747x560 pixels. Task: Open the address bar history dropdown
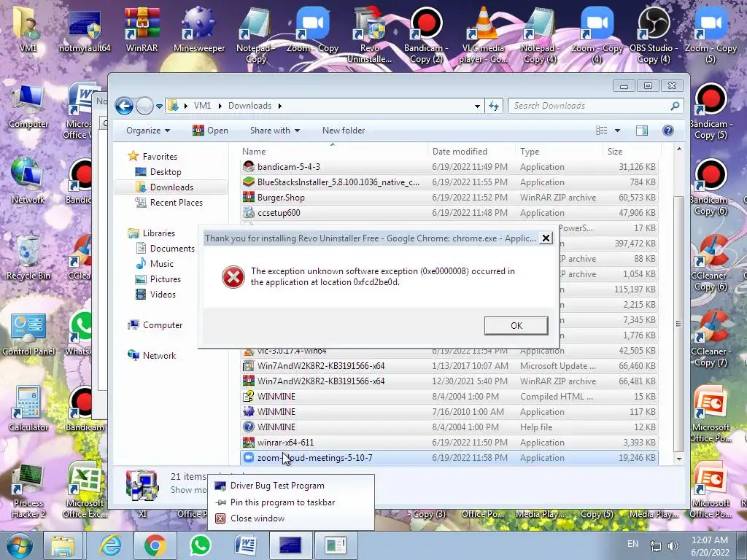[x=477, y=106]
